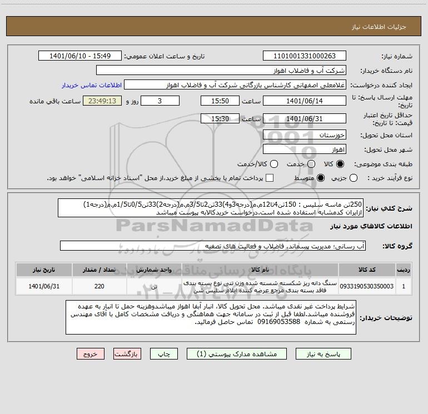428x414 pixels.
Task: Click the city field اهواز
Action: [305, 149]
